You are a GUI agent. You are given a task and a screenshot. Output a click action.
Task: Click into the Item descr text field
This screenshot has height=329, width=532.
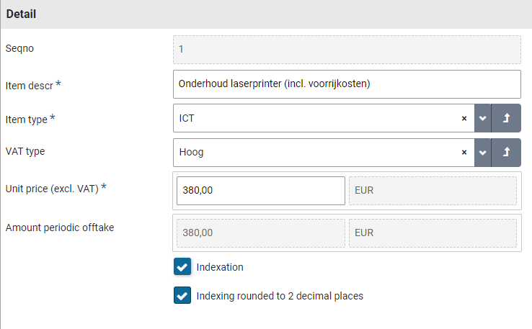pyautogui.click(x=346, y=84)
